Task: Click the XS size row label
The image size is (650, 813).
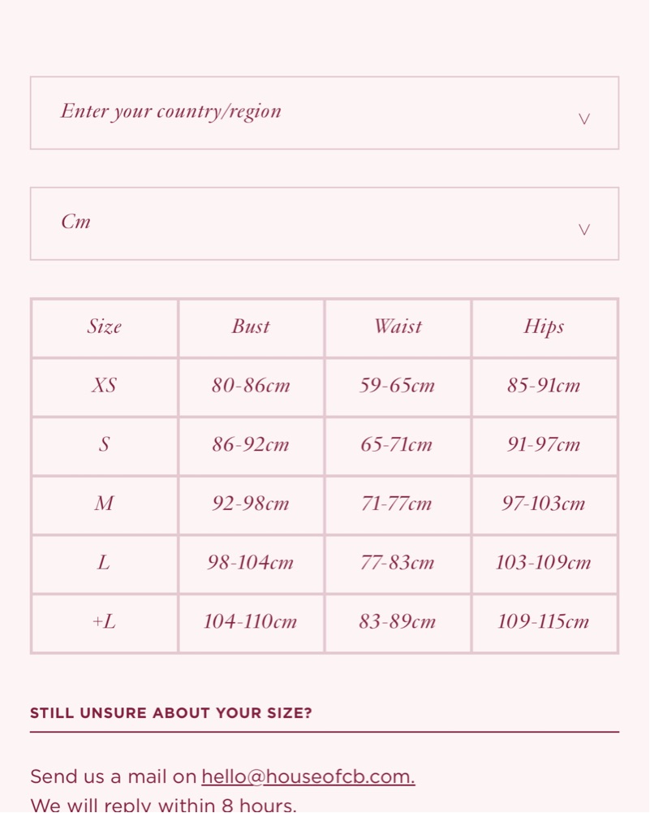Action: pos(105,387)
